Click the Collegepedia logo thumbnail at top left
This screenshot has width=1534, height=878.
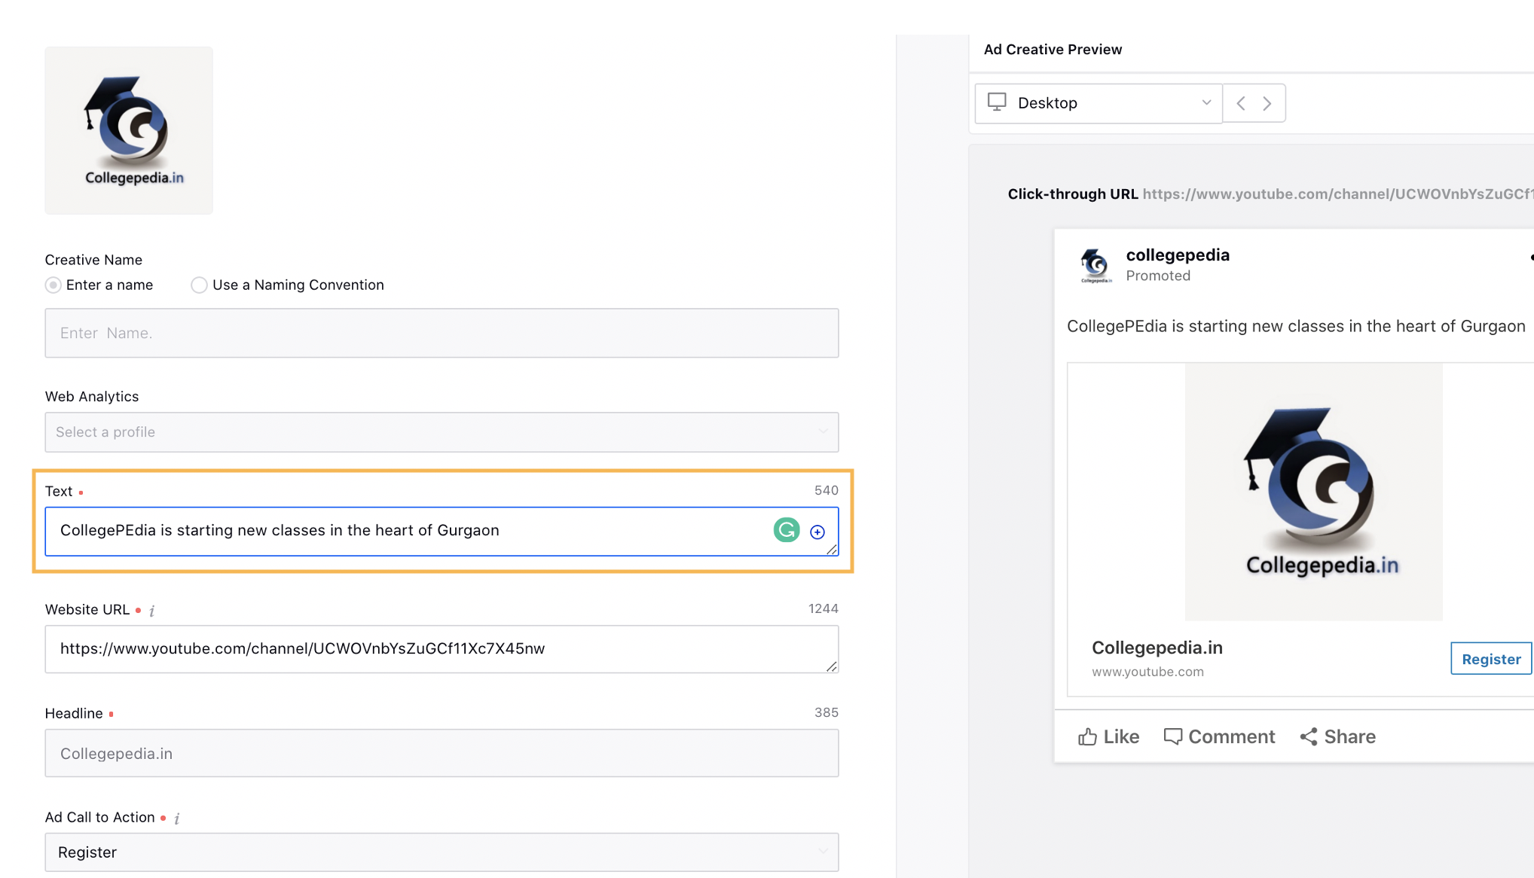click(129, 130)
